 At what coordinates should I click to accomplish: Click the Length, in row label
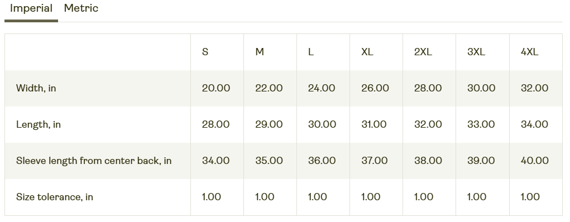[x=39, y=124]
